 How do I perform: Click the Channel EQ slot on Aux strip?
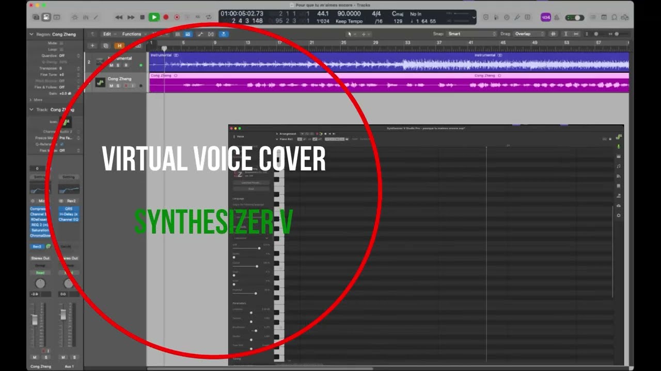tap(69, 220)
